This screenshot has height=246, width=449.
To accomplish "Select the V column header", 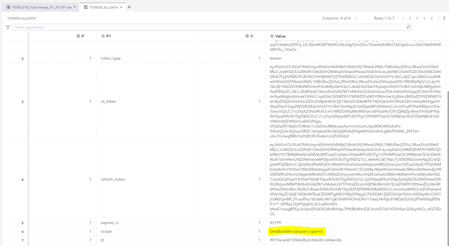I will pos(231,36).
